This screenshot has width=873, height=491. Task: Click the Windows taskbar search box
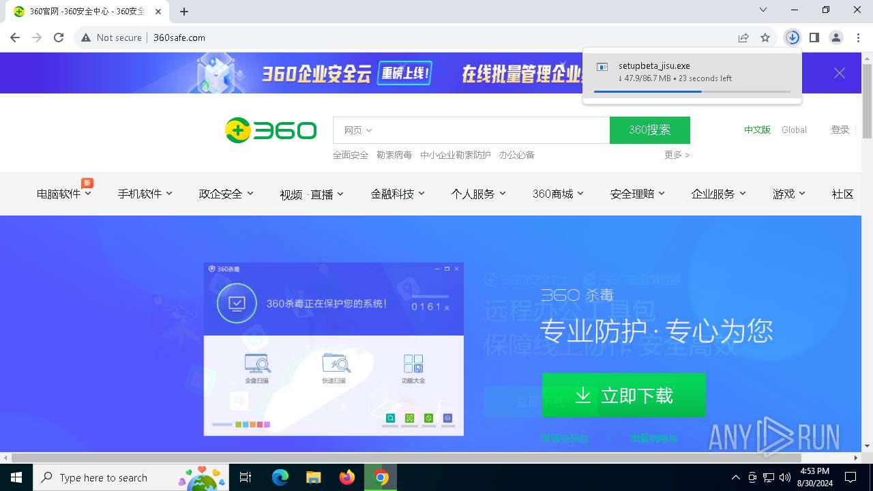130,477
